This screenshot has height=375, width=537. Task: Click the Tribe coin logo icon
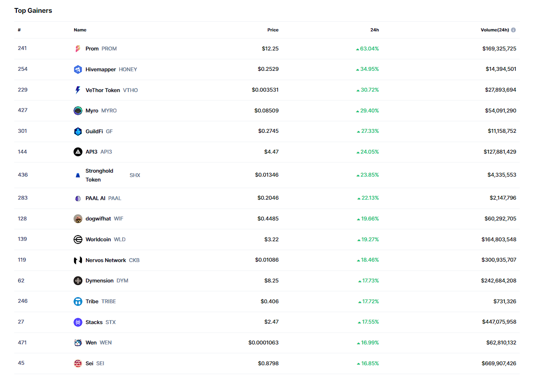pyautogui.click(x=78, y=302)
